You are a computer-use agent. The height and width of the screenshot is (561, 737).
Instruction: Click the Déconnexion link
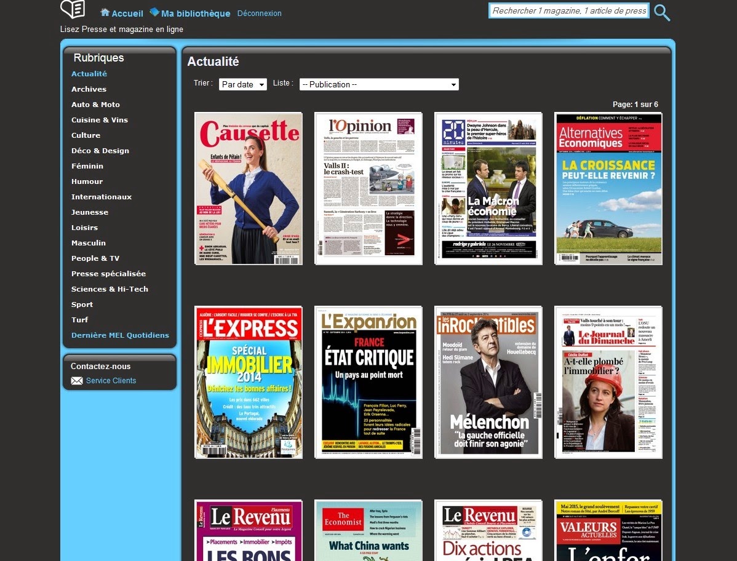[x=260, y=13]
